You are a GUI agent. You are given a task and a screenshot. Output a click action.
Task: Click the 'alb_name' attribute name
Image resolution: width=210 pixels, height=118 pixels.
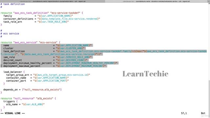pyautogui.click(x=12, y=104)
